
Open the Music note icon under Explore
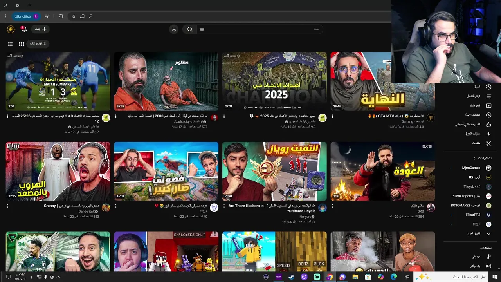pos(488,257)
